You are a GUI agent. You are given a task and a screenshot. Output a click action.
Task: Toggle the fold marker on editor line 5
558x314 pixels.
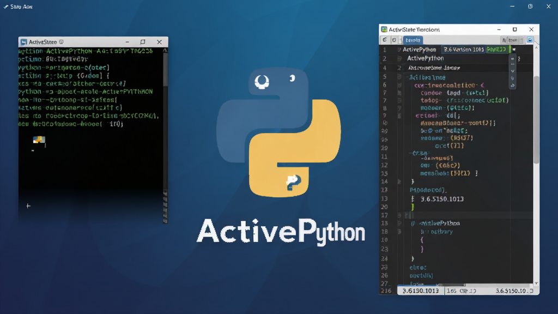399,77
